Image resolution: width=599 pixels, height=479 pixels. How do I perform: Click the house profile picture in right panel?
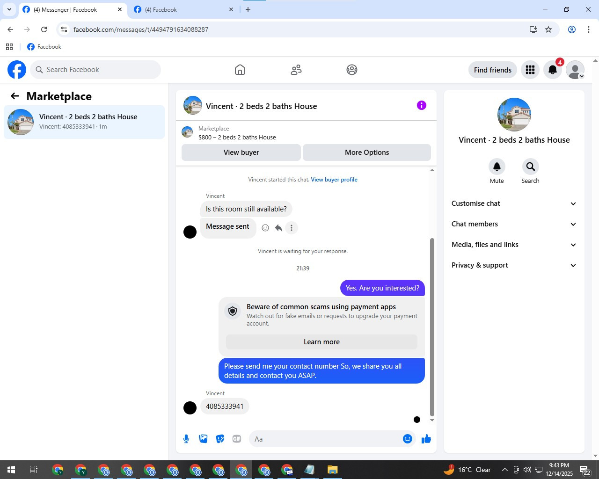[514, 115]
